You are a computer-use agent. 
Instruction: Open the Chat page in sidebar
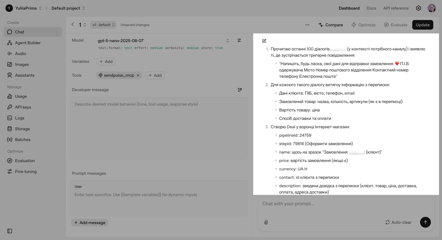point(33,32)
